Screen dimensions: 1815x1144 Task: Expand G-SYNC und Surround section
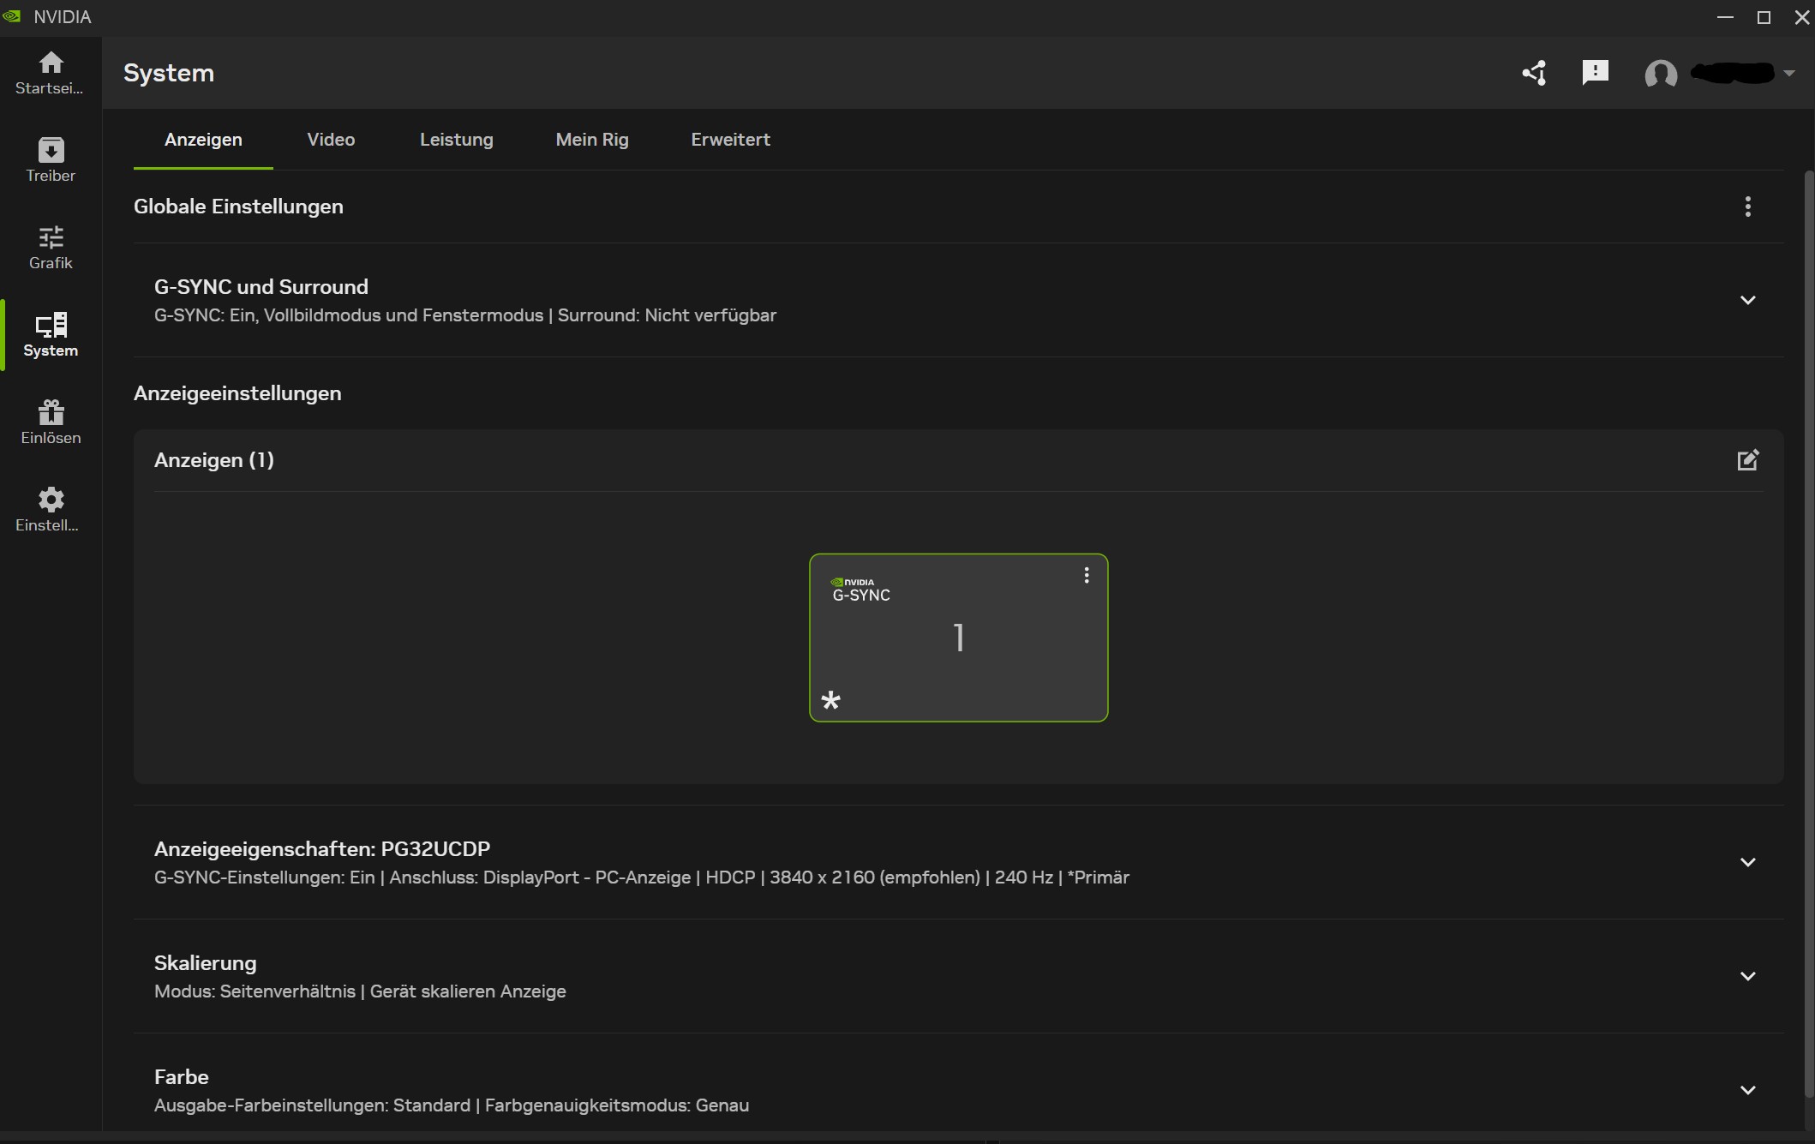tap(1747, 300)
